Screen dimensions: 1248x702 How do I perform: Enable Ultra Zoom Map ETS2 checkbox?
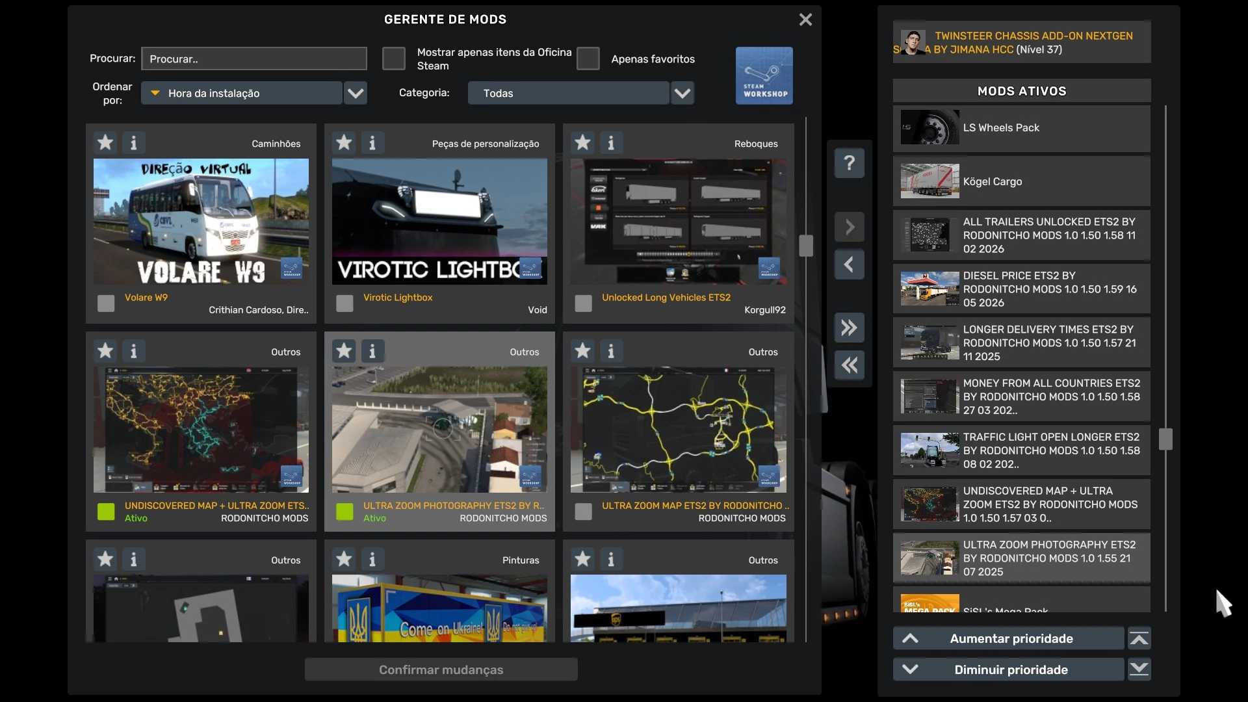[x=584, y=512]
